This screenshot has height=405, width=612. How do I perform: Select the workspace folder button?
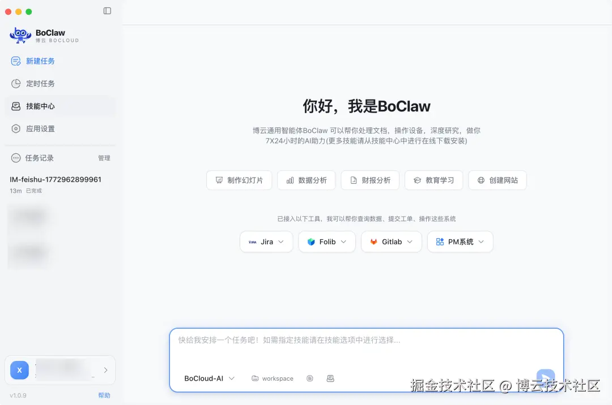coord(273,378)
